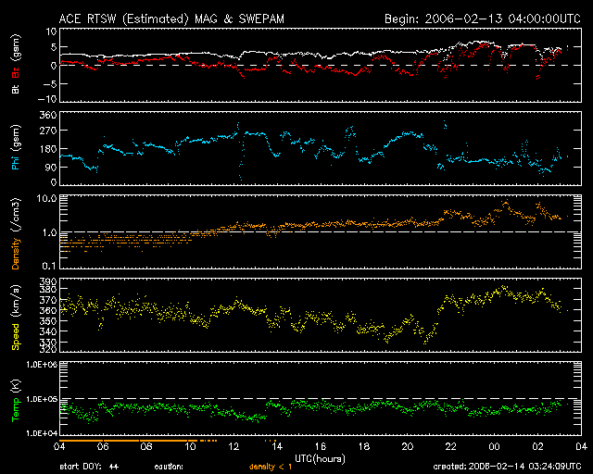Click the start DOY: 44 text

(x=89, y=467)
